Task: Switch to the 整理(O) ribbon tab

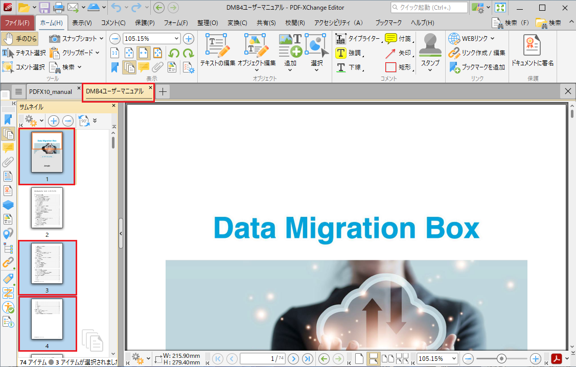Action: coord(208,23)
